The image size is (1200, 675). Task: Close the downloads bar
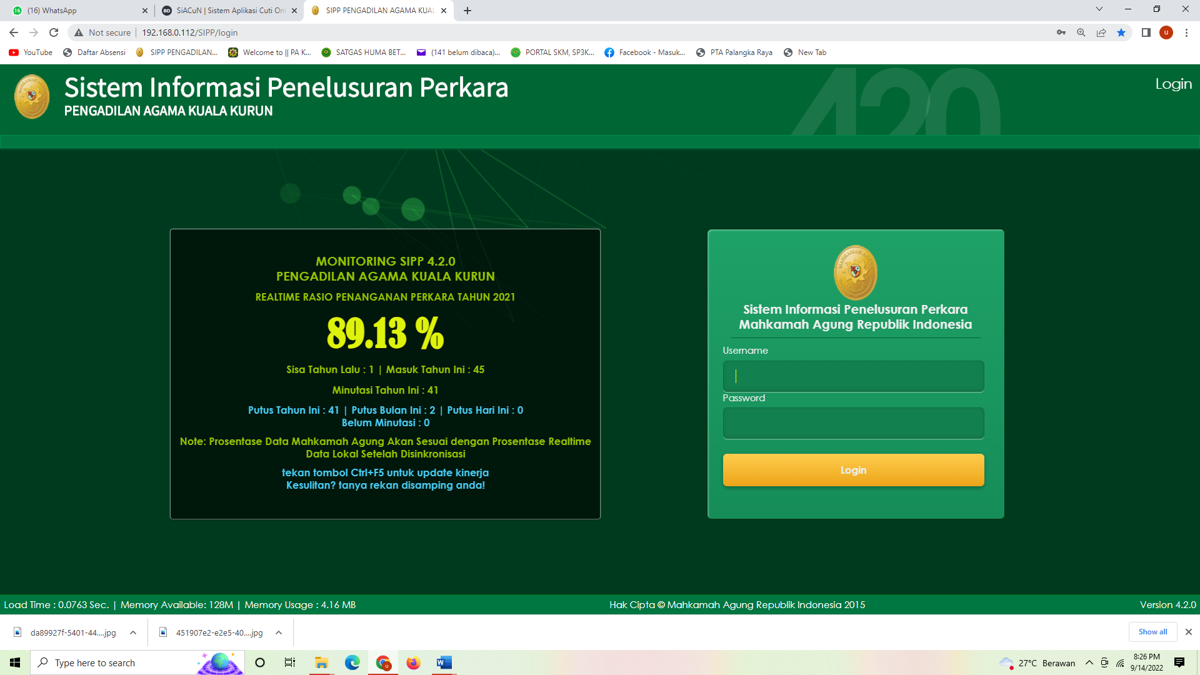click(1189, 632)
